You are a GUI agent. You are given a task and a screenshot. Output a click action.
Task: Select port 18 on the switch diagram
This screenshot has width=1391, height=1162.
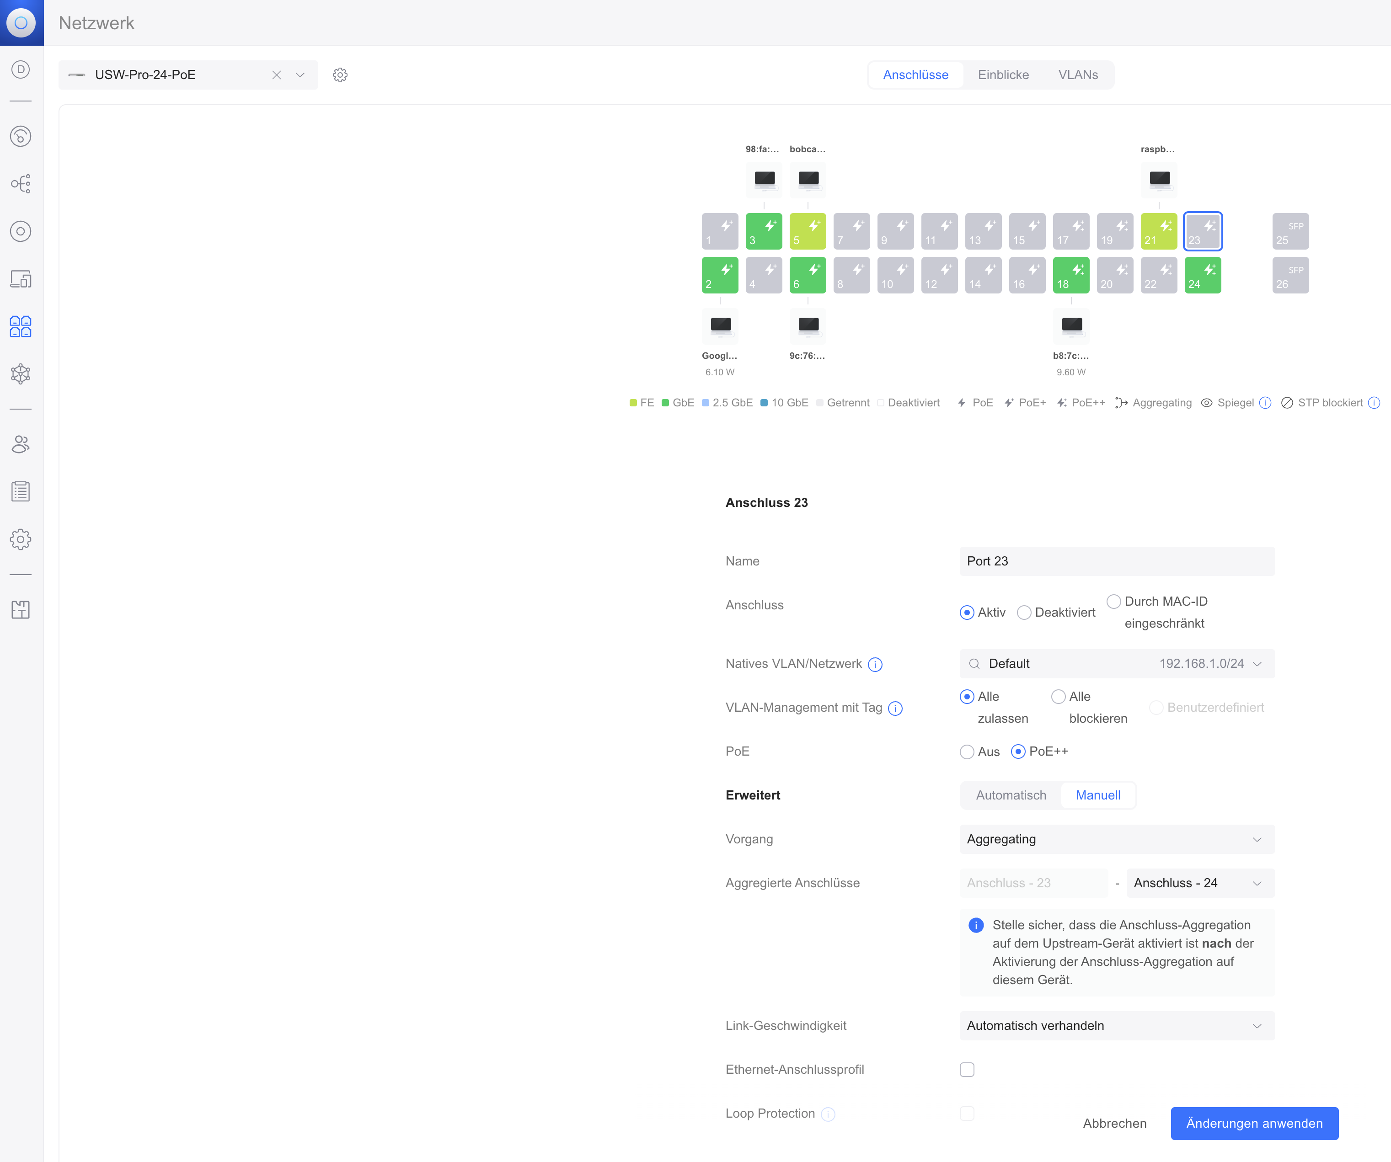pos(1071,275)
